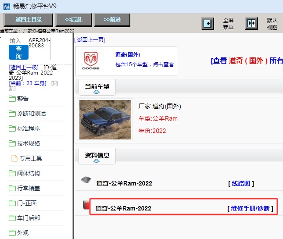This screenshot has width=283, height=239.
Task: Click the Dodge logo image
Action: click(91, 61)
